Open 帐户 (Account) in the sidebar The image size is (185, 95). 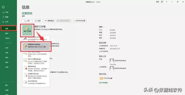coord(7,85)
